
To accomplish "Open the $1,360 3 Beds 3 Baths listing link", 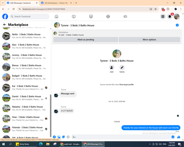I will [x=71, y=35].
